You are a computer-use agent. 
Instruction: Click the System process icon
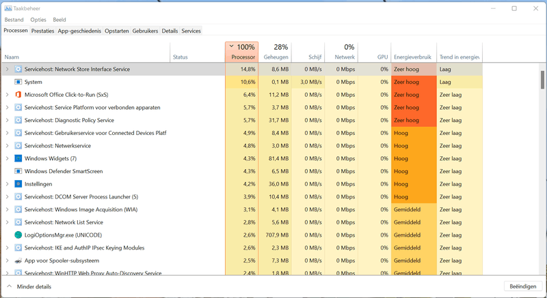18,82
